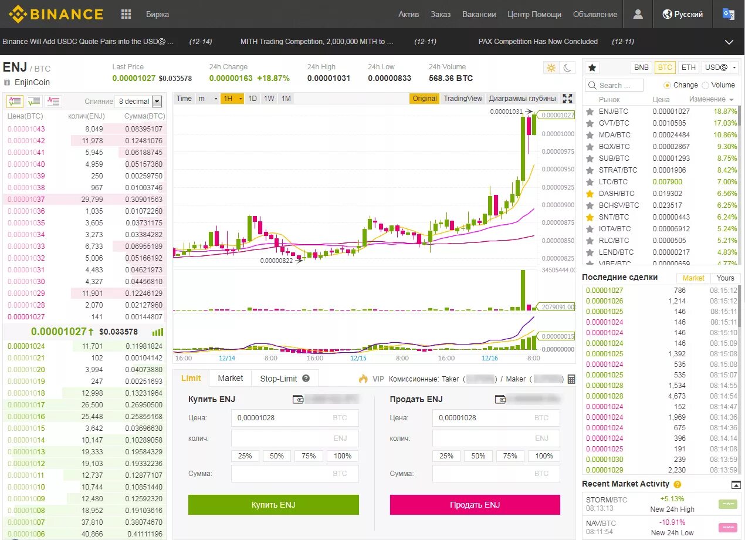Screen dimensions: 745x540
Task: Set sell amount to 75%
Action: pos(510,456)
